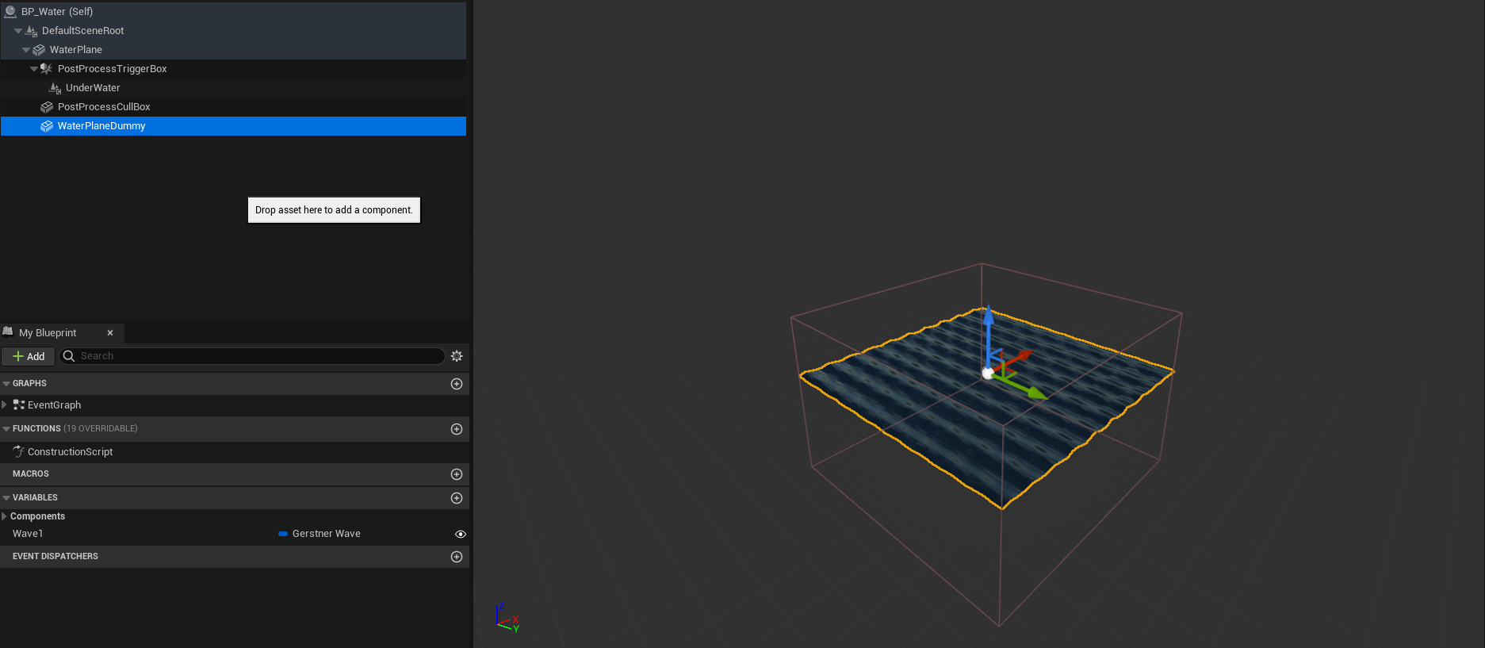Expand the EventGraph entry
1485x648 pixels.
(5, 405)
